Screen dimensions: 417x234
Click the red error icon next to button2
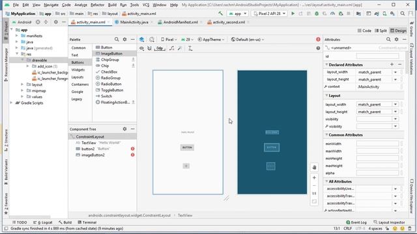coord(133,149)
